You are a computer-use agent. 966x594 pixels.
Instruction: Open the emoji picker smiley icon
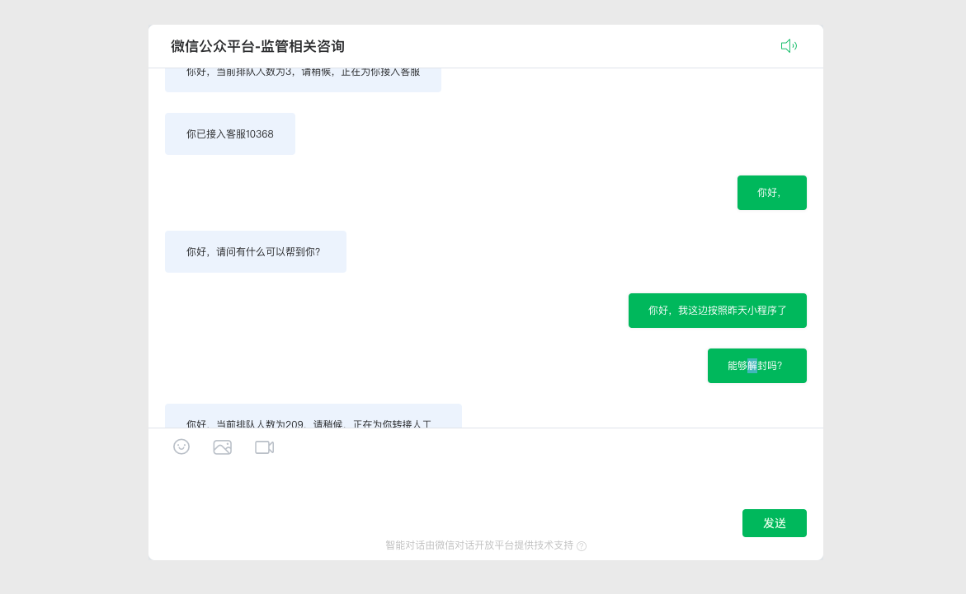pos(181,447)
